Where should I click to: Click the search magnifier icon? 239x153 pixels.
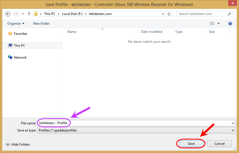229,14
